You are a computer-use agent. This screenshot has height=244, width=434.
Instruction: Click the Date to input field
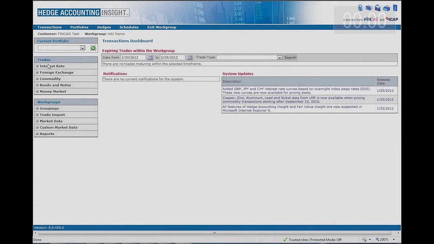[x=173, y=58]
